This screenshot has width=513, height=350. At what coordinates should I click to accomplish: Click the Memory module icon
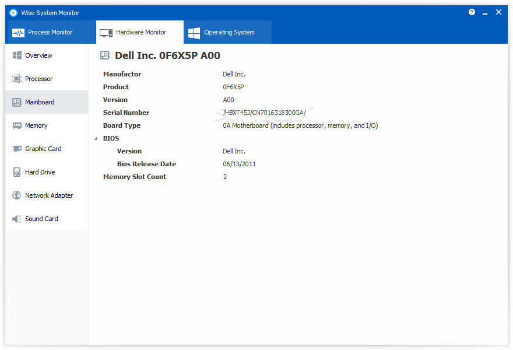tap(17, 125)
